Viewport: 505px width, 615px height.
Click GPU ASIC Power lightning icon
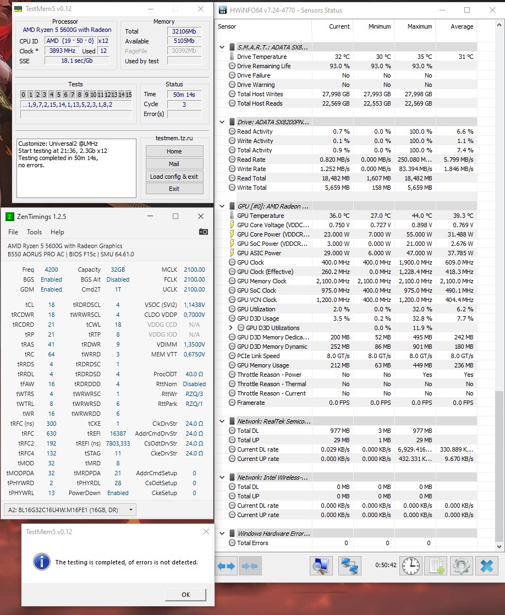tap(232, 253)
